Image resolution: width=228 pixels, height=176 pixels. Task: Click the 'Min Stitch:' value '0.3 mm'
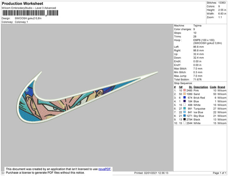(x=198, y=72)
